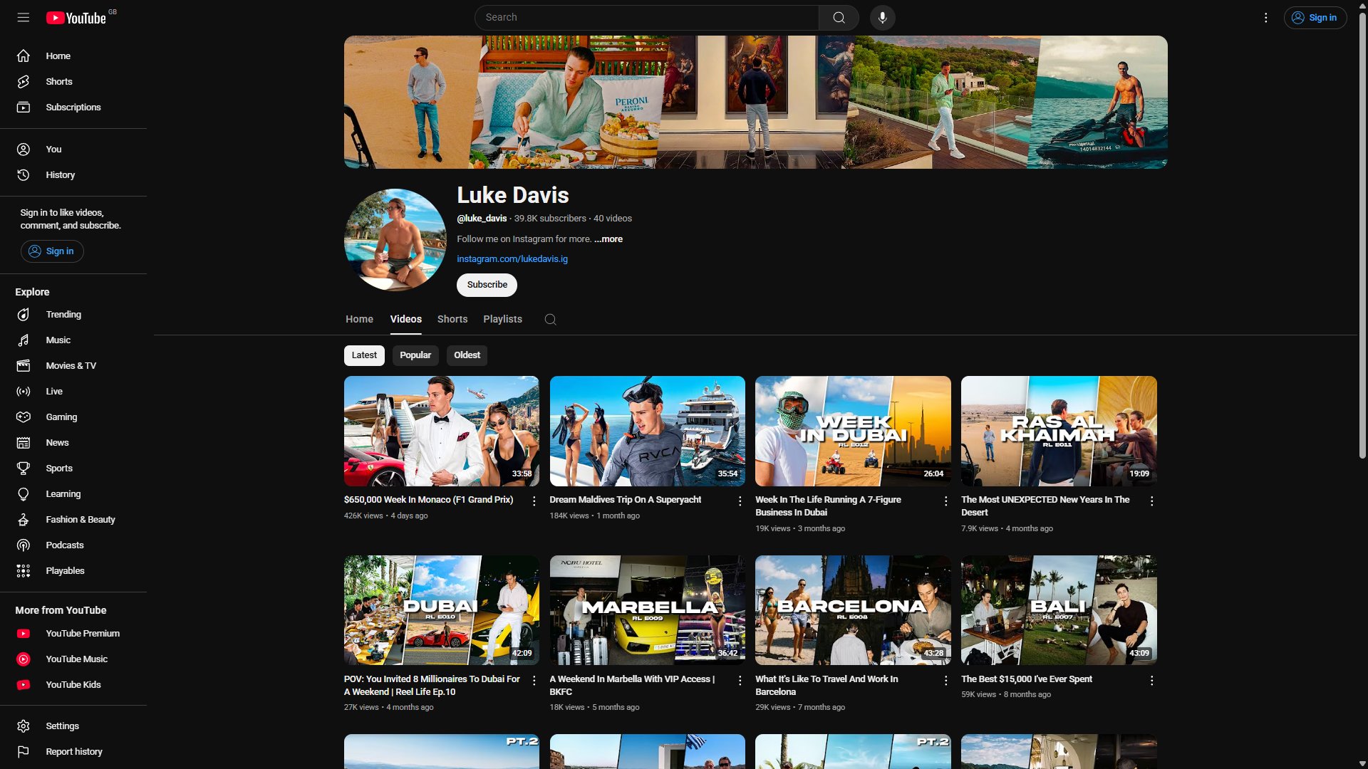1368x769 pixels.
Task: Click the Subscribe button
Action: (x=487, y=285)
